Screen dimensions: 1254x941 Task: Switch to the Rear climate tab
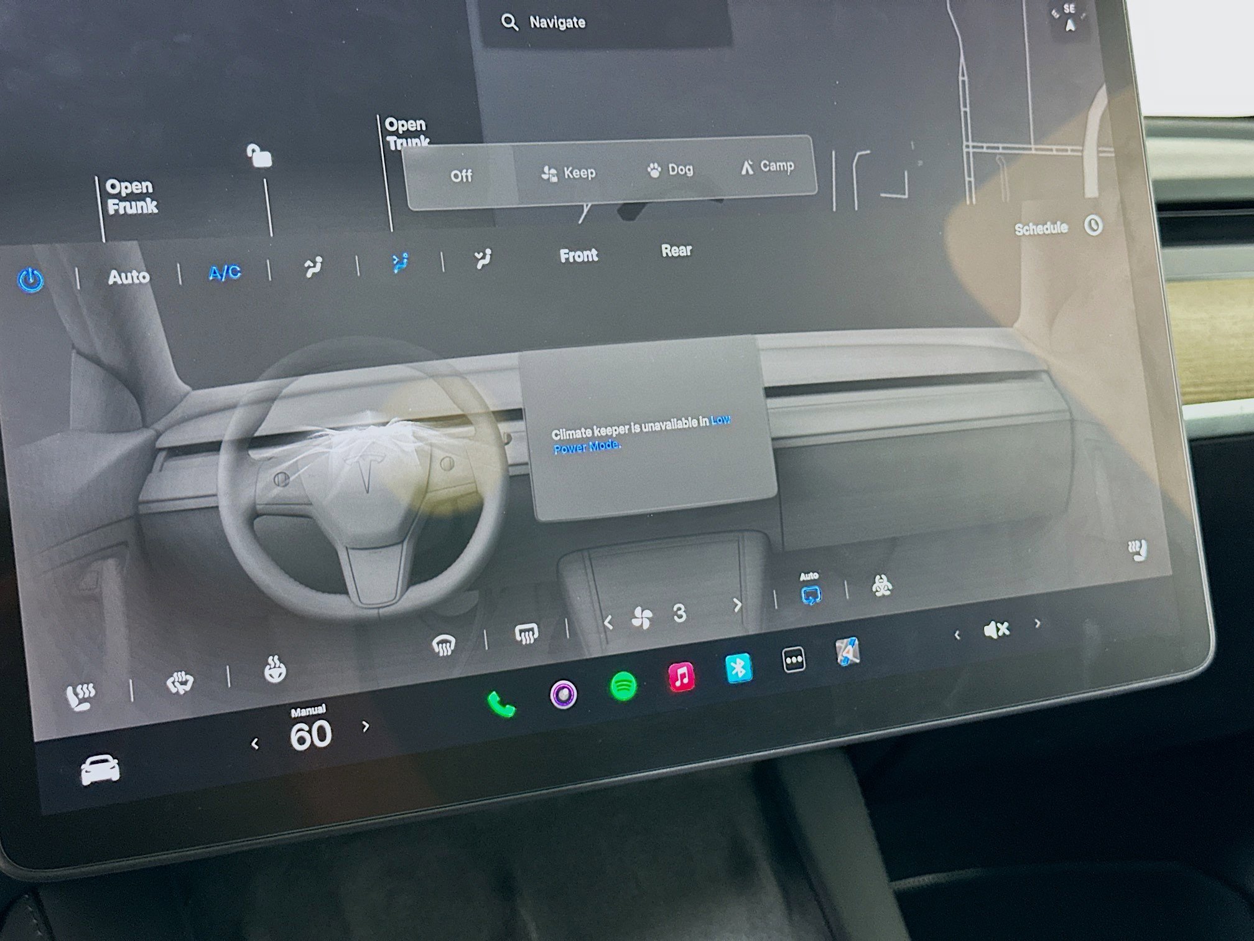tap(676, 251)
